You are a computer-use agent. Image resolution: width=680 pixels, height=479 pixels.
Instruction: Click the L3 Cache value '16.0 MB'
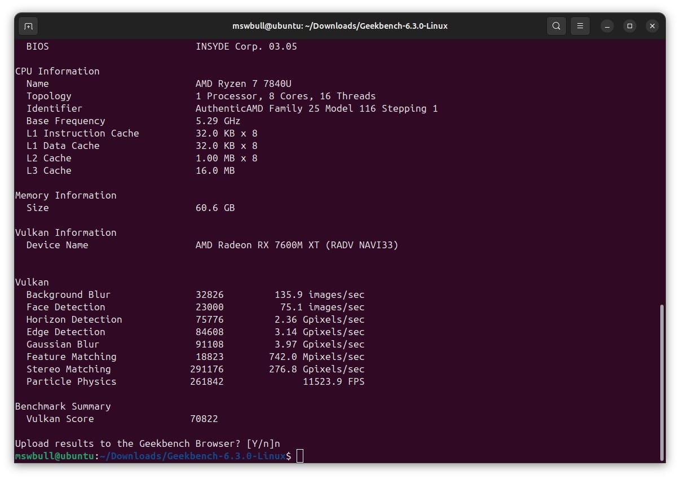(215, 170)
